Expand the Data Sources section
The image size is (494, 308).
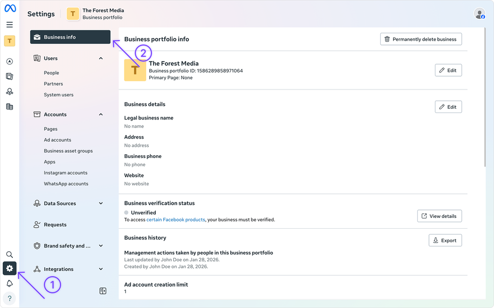(101, 204)
